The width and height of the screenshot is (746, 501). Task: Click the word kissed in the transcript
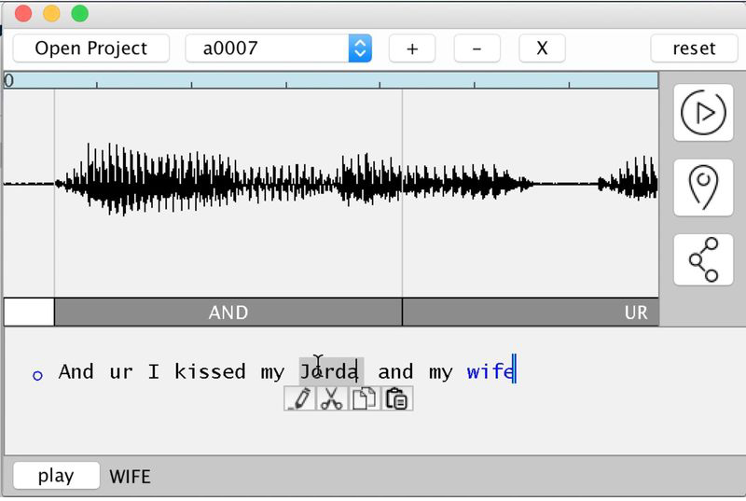(x=210, y=371)
